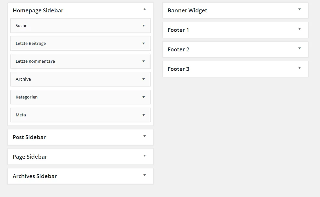Expand the Suche widget arrow
This screenshot has height=197, width=320.
pos(144,26)
